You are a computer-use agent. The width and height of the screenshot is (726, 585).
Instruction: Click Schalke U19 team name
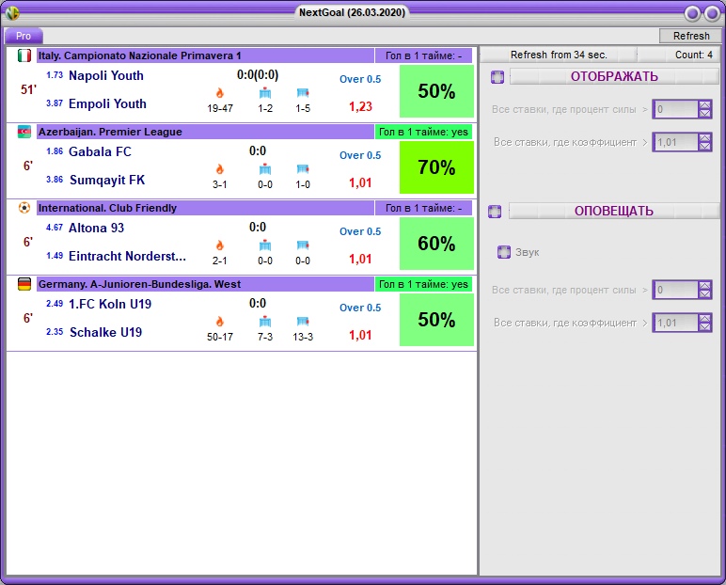coord(105,332)
